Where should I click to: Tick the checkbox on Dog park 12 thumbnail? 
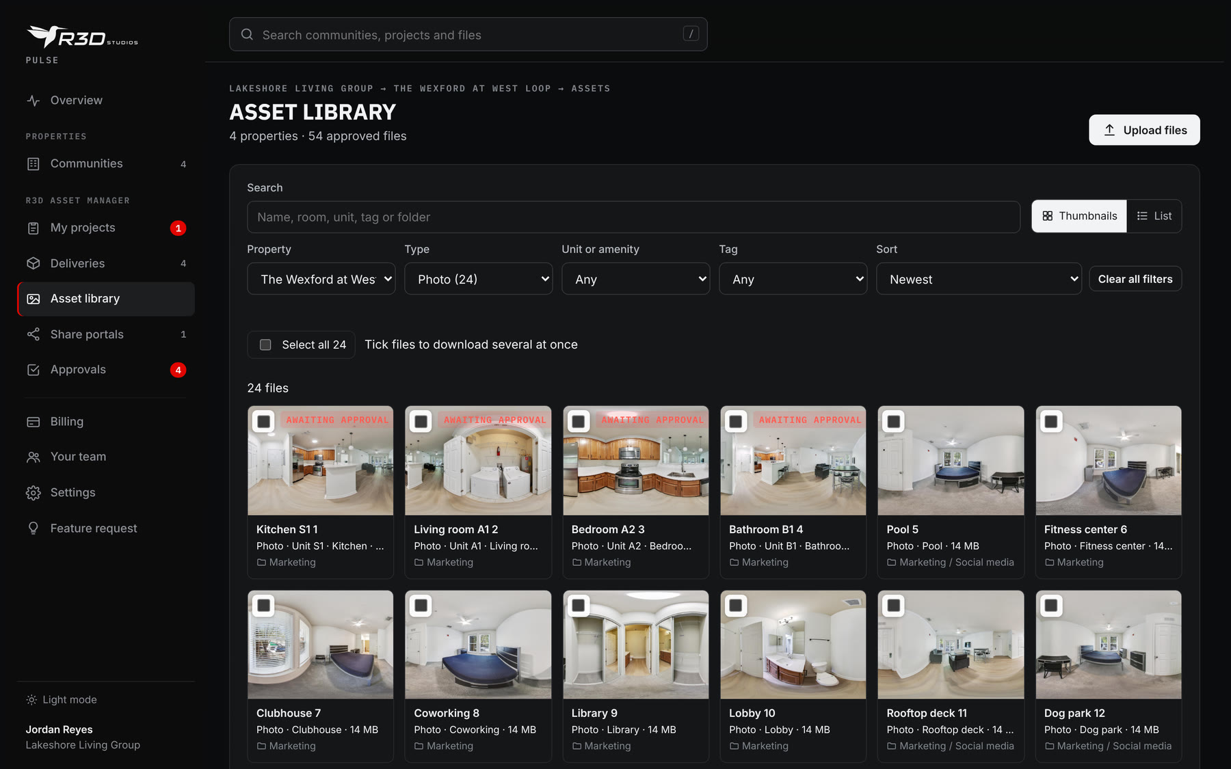tap(1051, 605)
